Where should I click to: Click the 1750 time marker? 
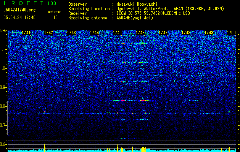coord(231,33)
